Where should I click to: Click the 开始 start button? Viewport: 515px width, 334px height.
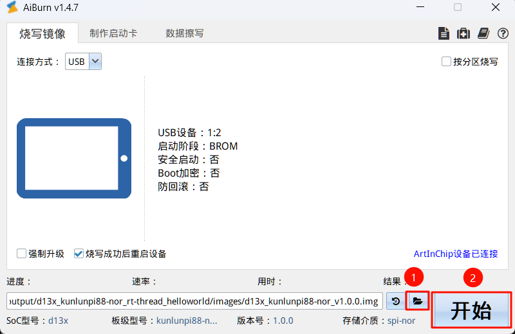[x=472, y=310]
